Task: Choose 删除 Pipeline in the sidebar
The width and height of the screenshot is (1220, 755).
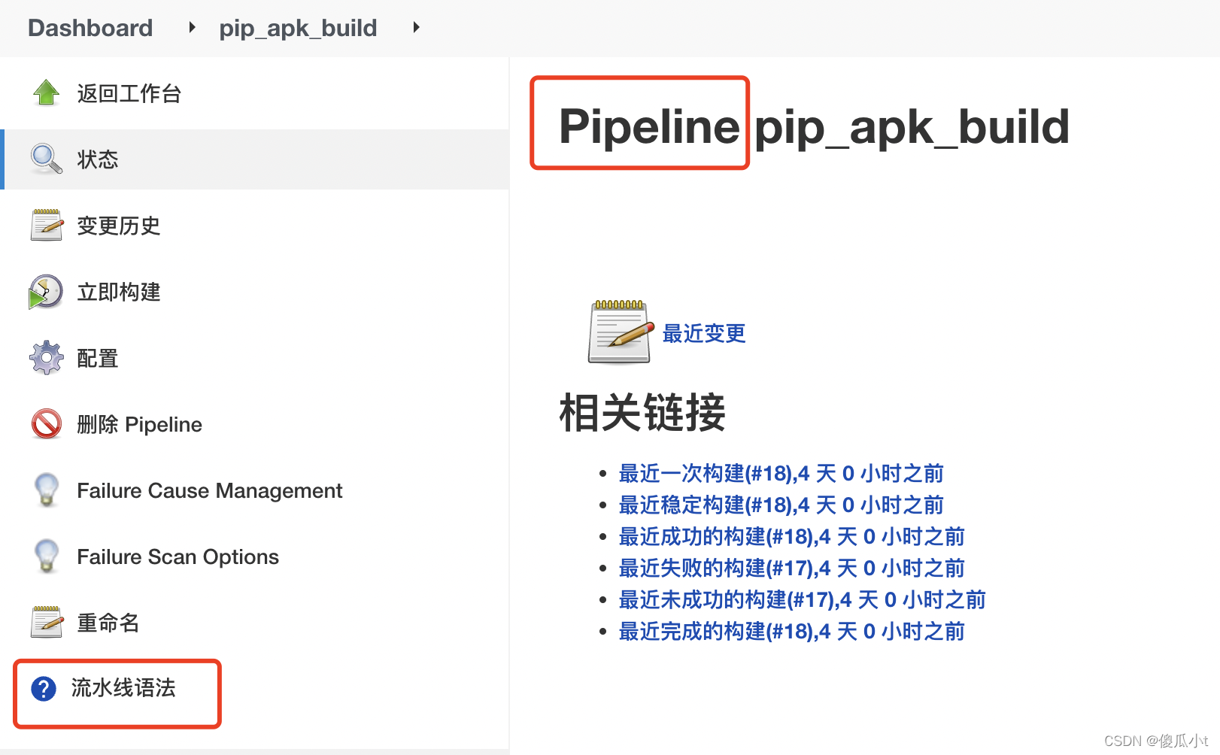Action: pos(139,424)
